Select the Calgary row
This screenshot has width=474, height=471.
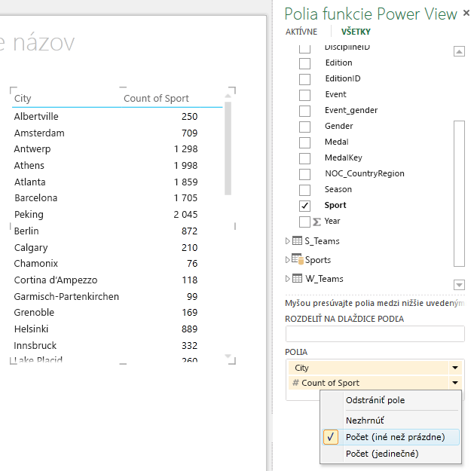click(x=106, y=248)
